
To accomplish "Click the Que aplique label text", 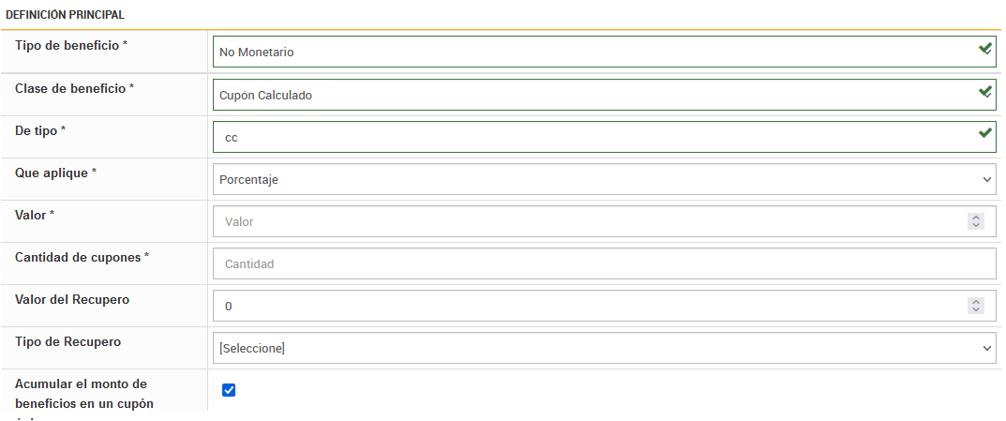I will pyautogui.click(x=55, y=173).
